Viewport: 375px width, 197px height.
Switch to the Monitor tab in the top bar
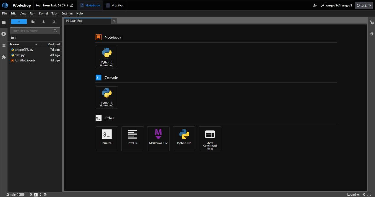[115, 5]
